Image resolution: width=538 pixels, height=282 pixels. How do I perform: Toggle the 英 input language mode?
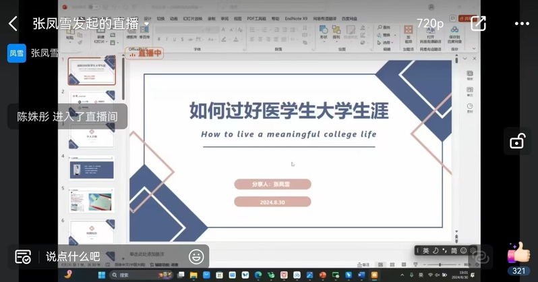tap(425, 251)
